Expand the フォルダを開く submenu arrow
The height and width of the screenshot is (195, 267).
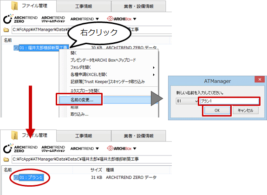154,68
